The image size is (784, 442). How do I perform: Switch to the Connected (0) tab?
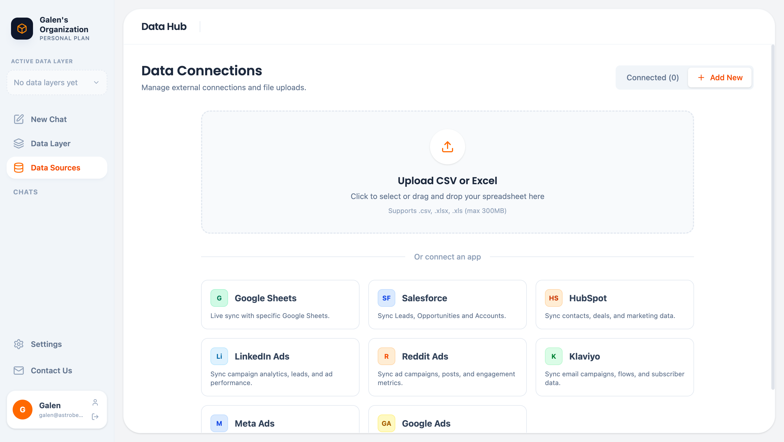click(x=652, y=78)
